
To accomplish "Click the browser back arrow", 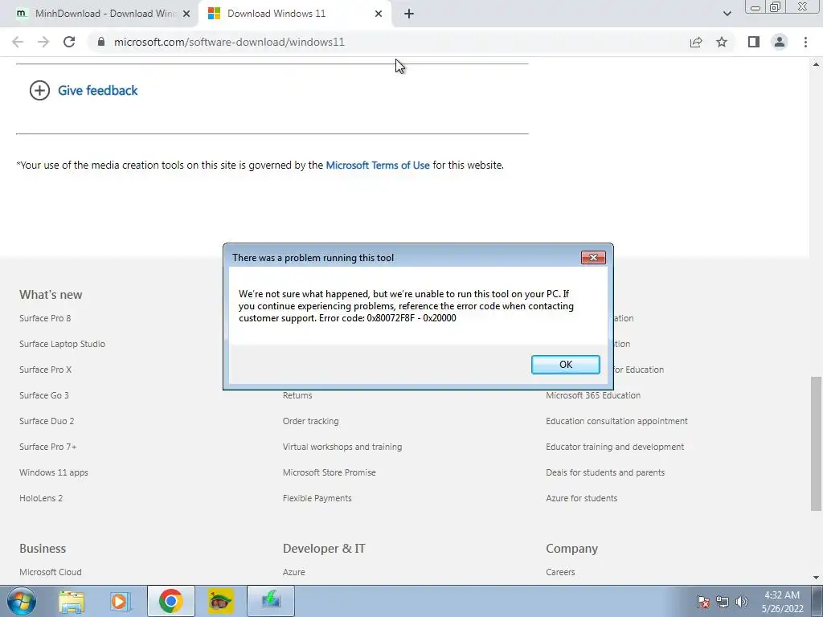I will [x=18, y=42].
